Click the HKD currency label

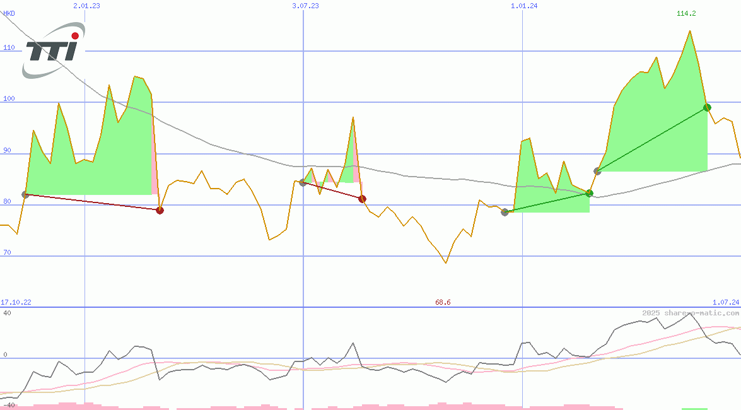(x=9, y=13)
